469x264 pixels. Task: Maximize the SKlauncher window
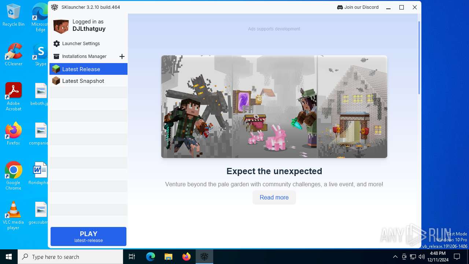(402, 7)
